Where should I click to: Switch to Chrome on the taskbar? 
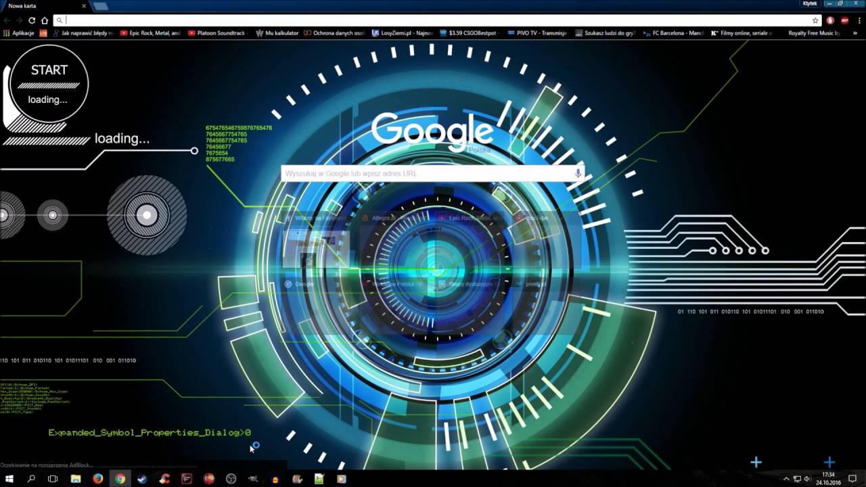pyautogui.click(x=120, y=479)
